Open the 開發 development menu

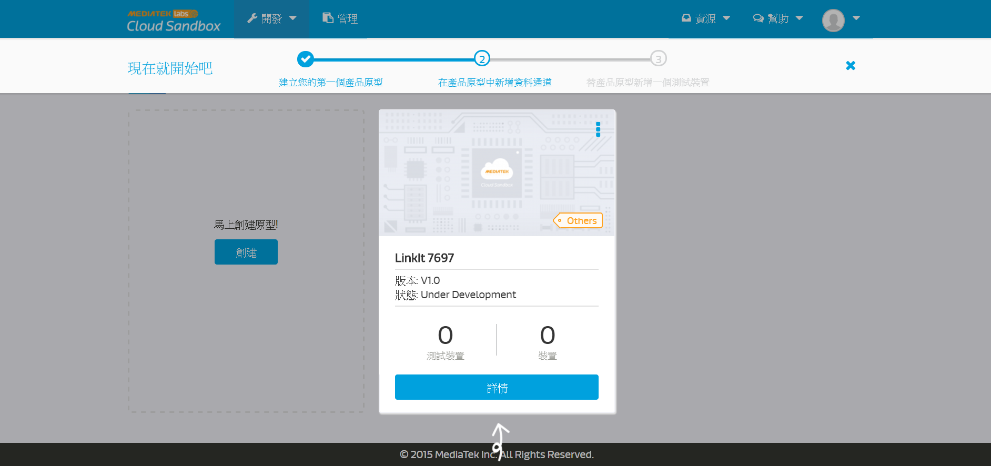tap(271, 19)
